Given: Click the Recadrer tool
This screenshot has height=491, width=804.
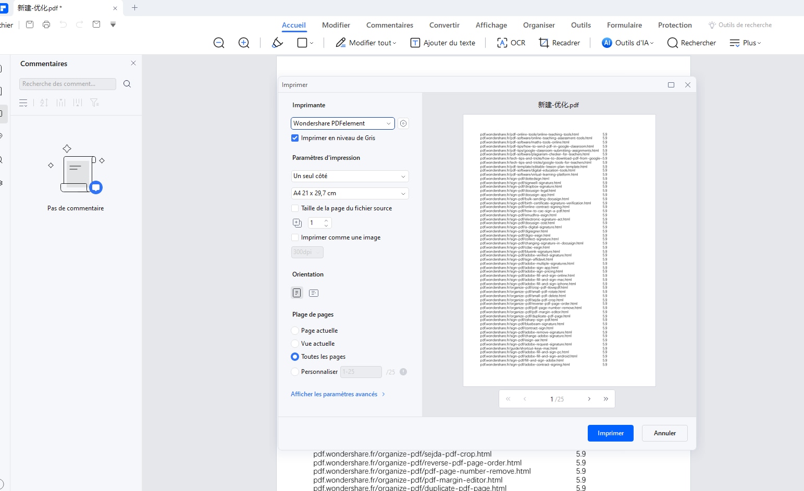Looking at the screenshot, I should click(559, 43).
